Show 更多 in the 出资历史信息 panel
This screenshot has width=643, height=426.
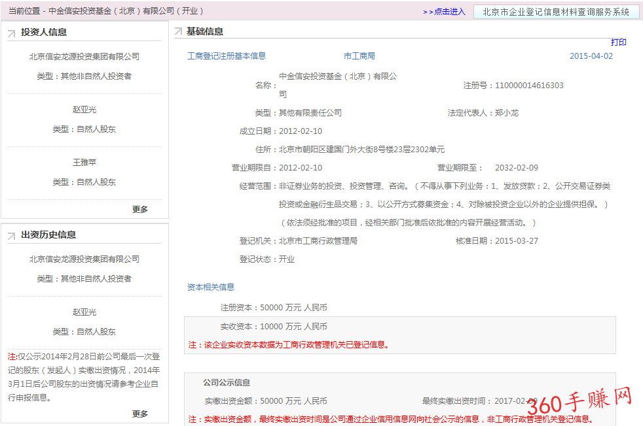tap(140, 414)
